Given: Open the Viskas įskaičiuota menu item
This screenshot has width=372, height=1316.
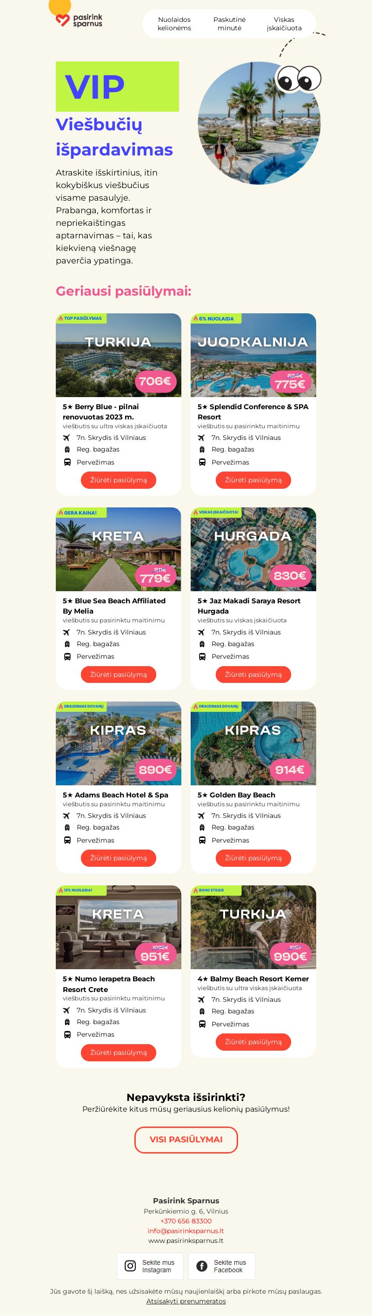Looking at the screenshot, I should coord(284,24).
